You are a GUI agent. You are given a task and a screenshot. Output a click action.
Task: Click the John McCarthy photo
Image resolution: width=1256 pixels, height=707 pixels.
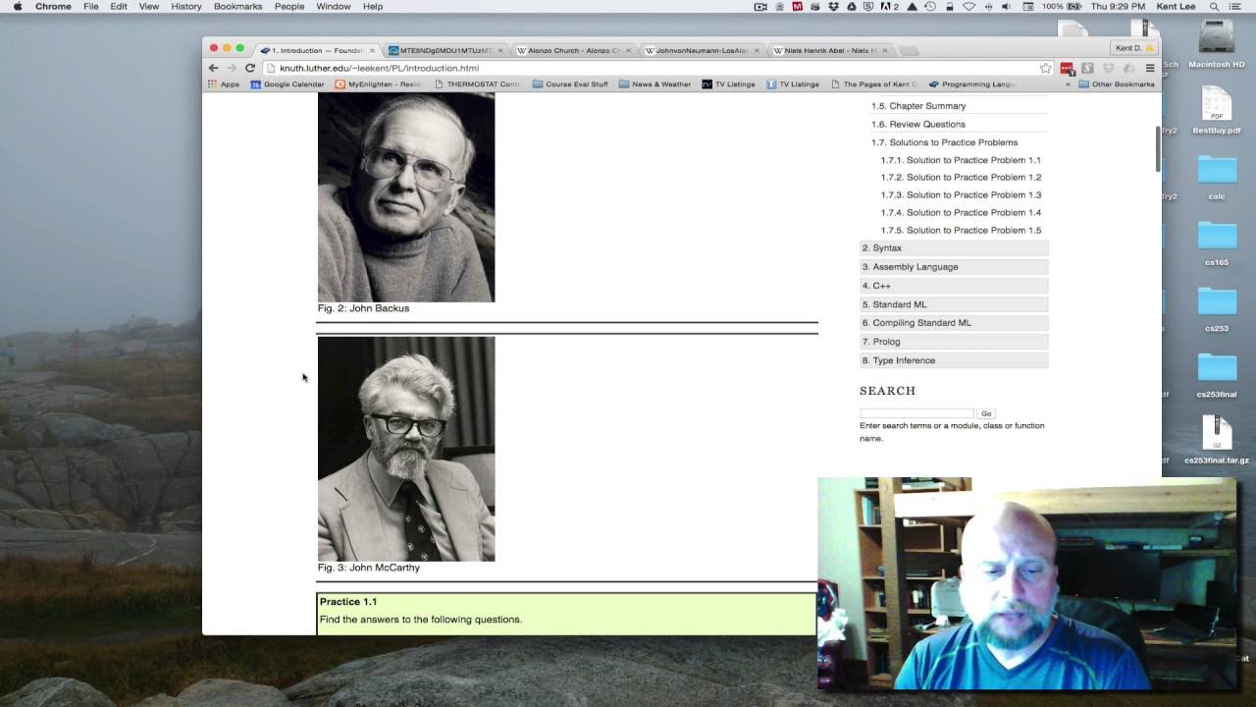click(x=406, y=449)
